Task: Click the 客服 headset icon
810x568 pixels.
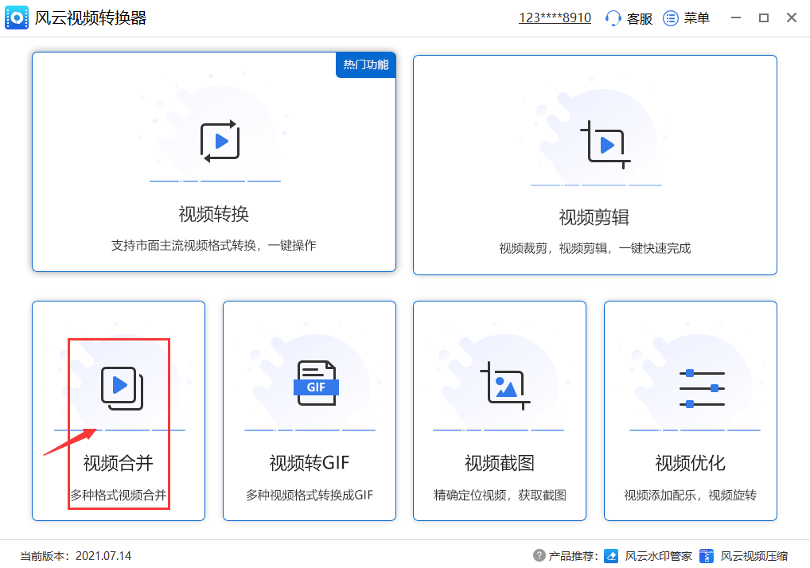Action: click(x=613, y=18)
